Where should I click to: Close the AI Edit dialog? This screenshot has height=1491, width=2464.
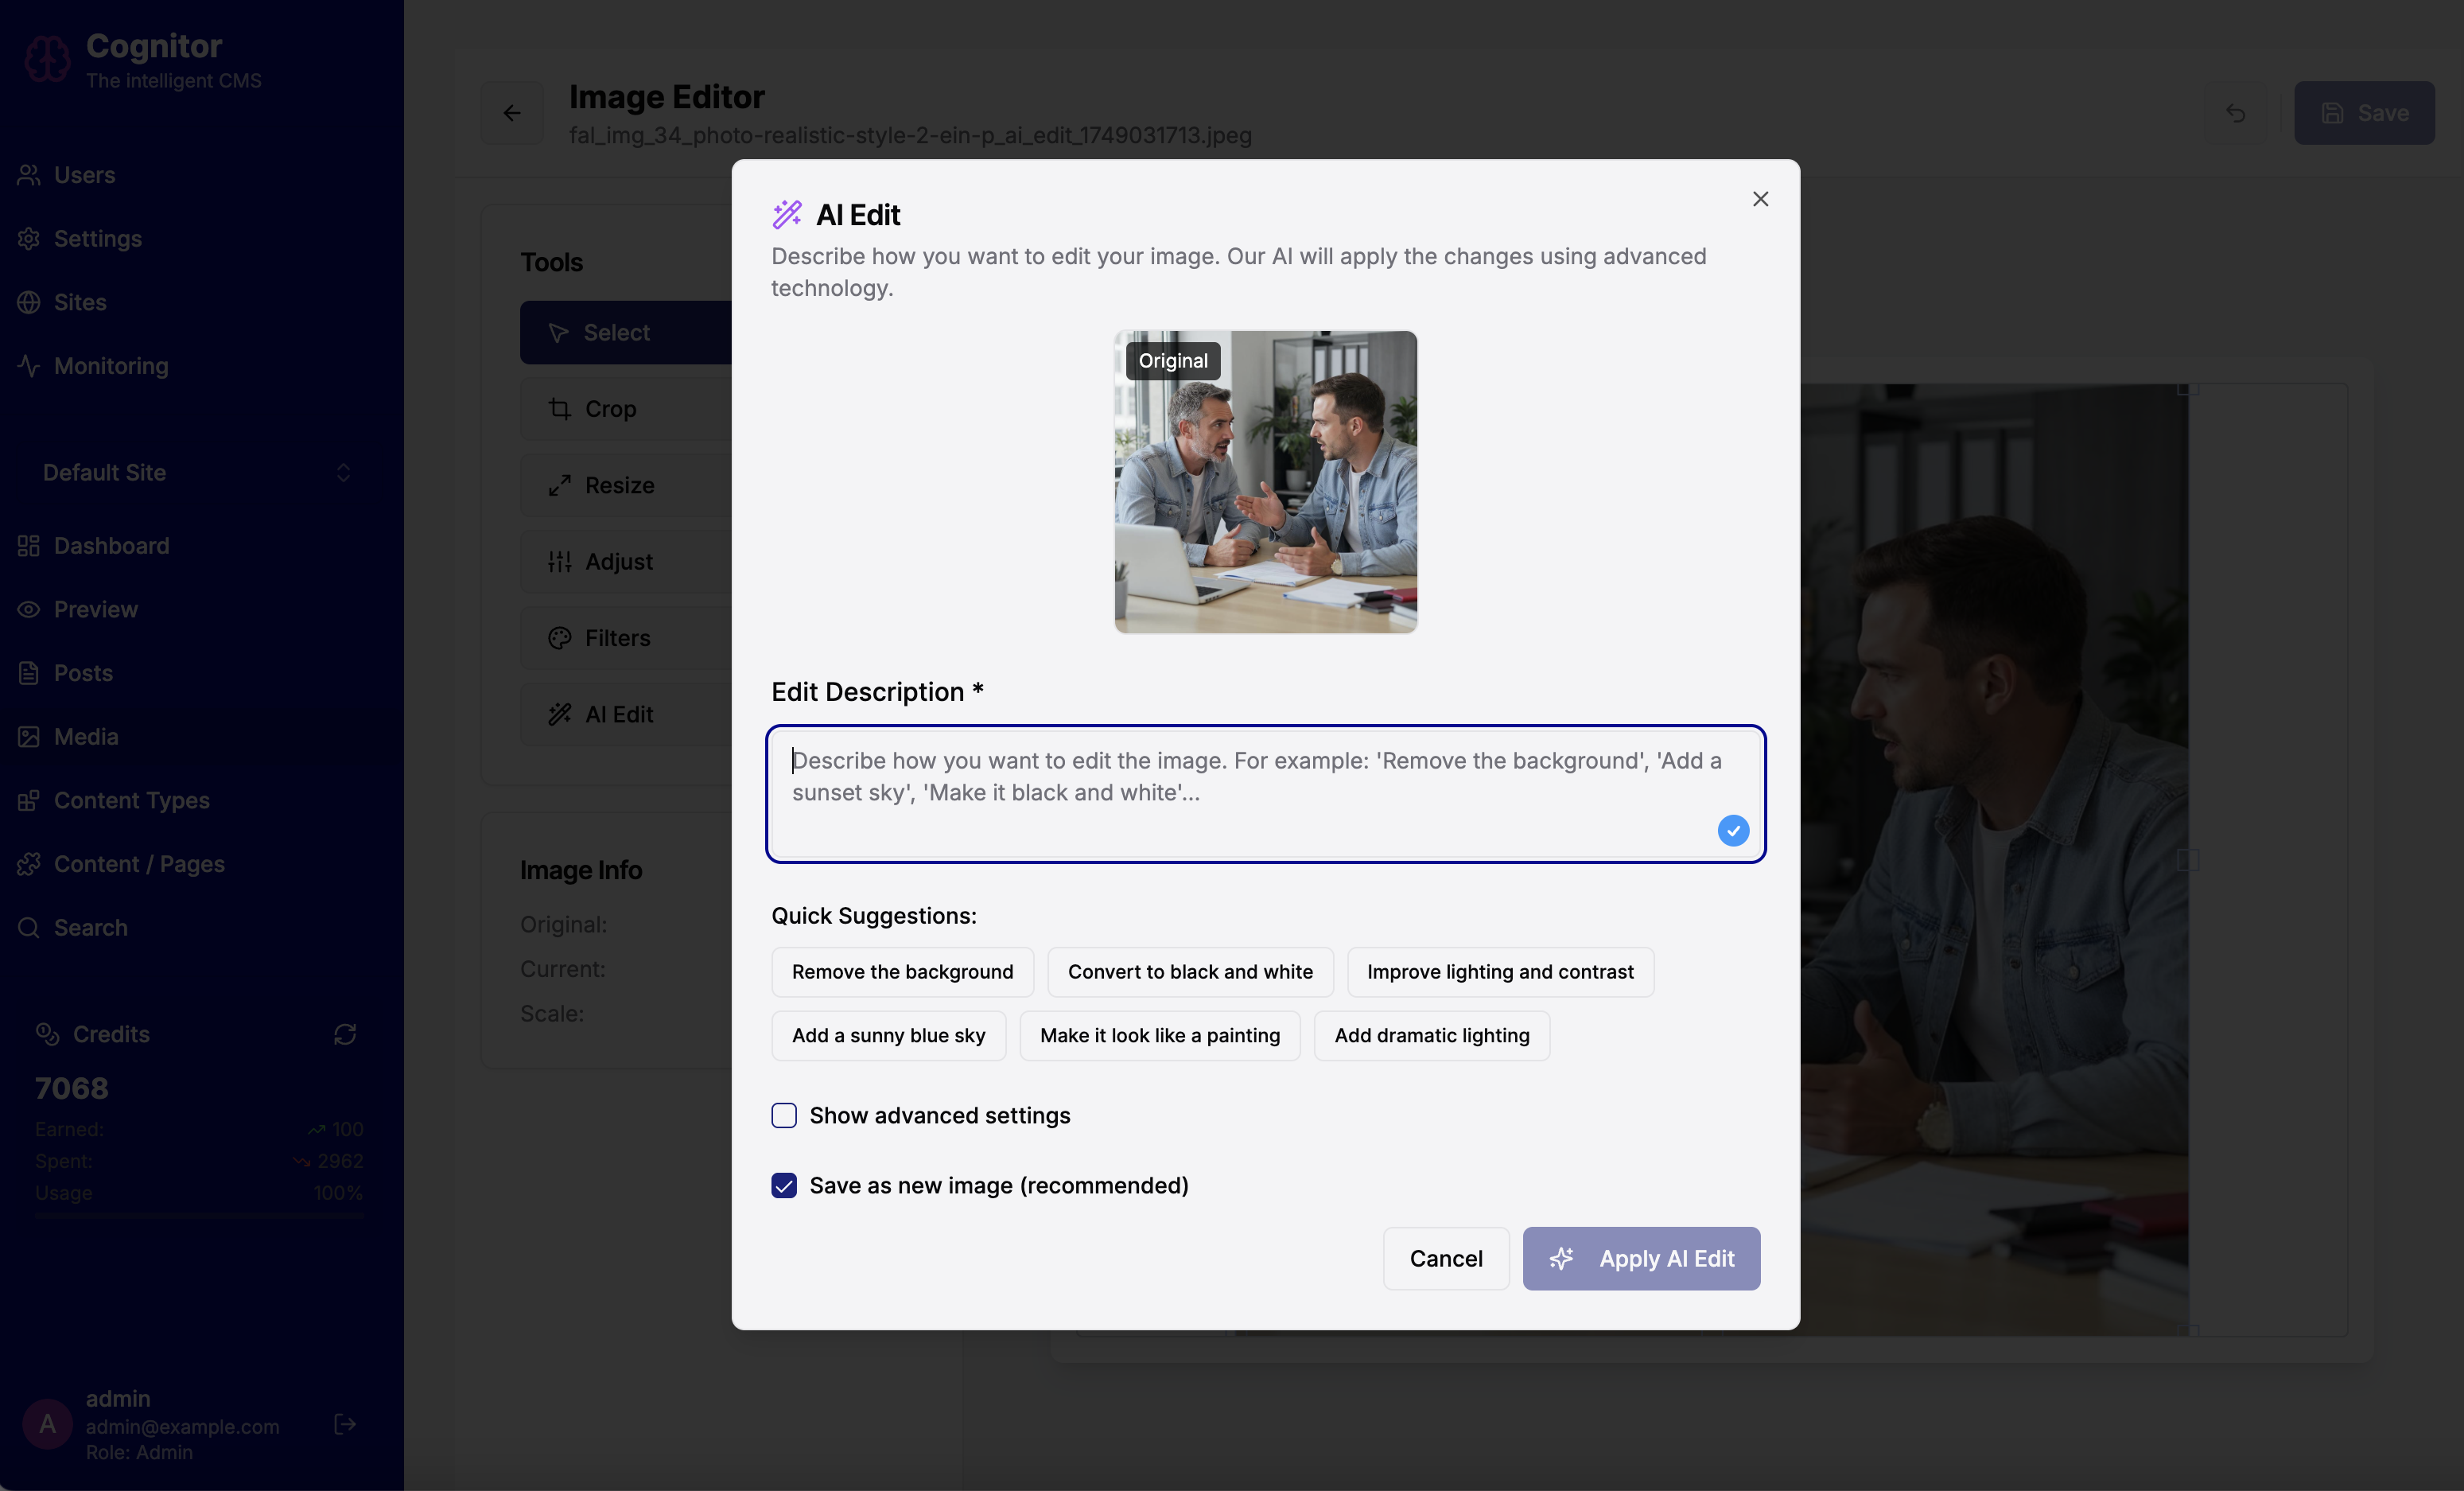coord(1760,199)
